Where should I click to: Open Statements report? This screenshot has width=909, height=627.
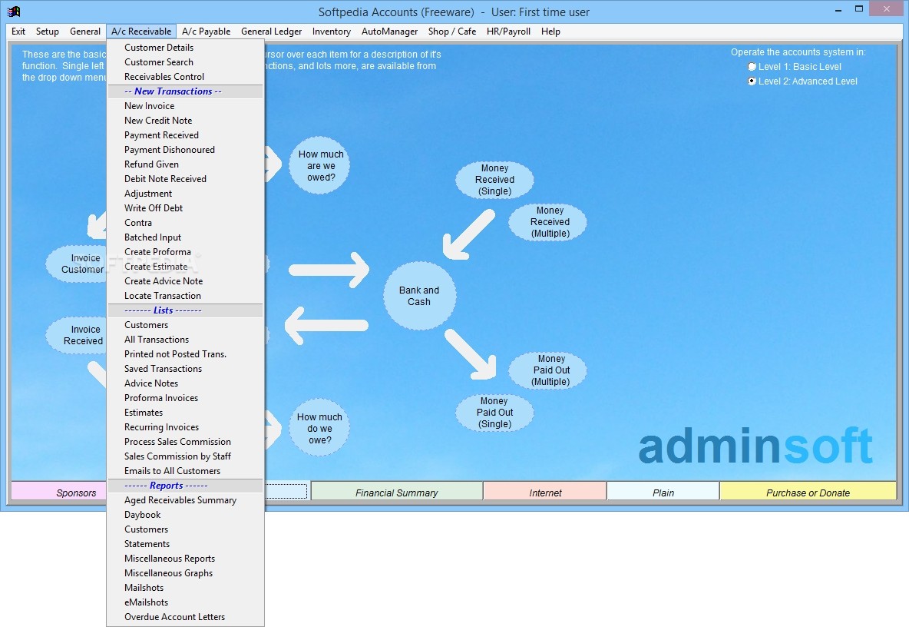click(x=186, y=544)
